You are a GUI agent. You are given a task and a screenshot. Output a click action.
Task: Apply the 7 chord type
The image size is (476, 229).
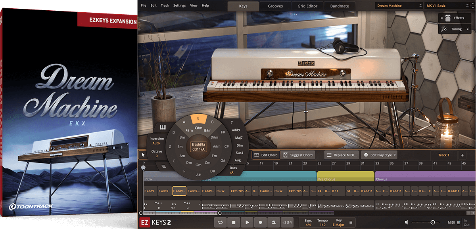[x=231, y=122]
